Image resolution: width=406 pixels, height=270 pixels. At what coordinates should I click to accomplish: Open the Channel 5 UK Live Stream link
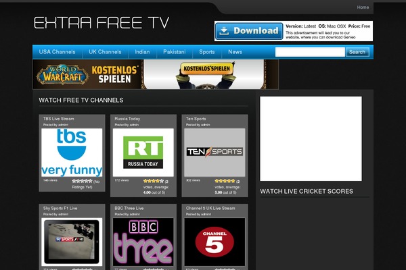point(210,208)
